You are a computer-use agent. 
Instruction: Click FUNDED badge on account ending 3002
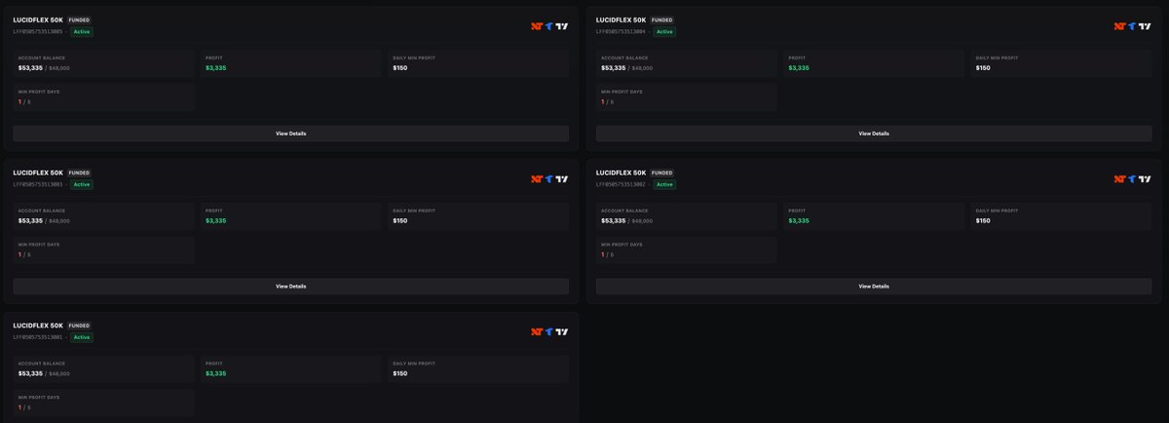click(661, 173)
